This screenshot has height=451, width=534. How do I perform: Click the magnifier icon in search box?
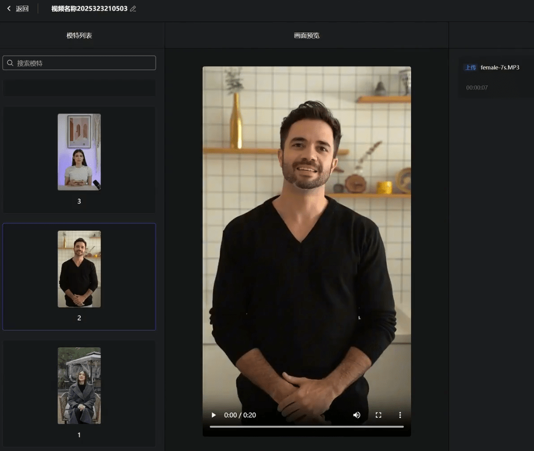10,63
